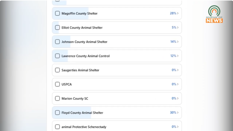Expand Magoffin County Shelter 28% results chevron

pos(178,13)
